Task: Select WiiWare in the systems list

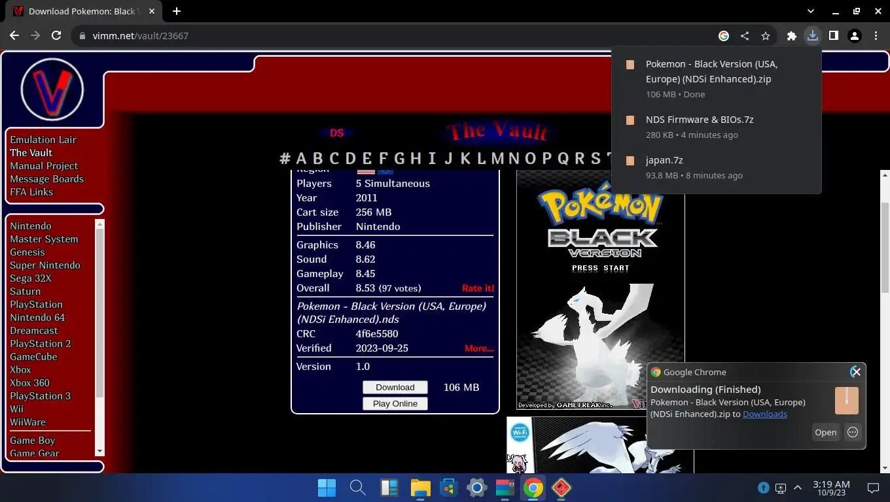Action: click(x=27, y=422)
